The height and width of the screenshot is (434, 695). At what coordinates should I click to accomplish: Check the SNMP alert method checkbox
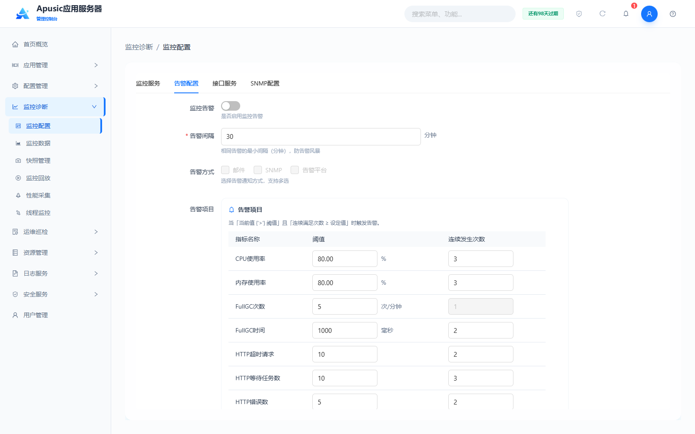point(258,170)
